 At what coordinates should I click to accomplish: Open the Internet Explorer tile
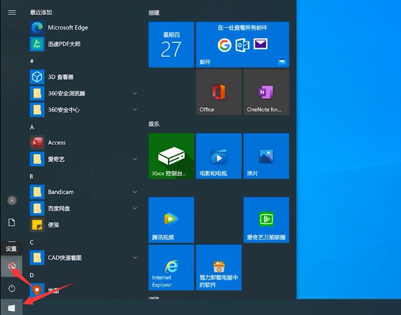(x=171, y=268)
